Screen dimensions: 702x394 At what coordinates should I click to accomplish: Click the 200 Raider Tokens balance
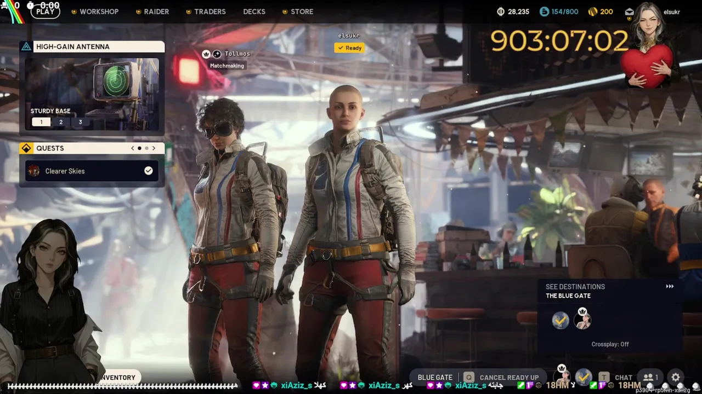(x=607, y=11)
